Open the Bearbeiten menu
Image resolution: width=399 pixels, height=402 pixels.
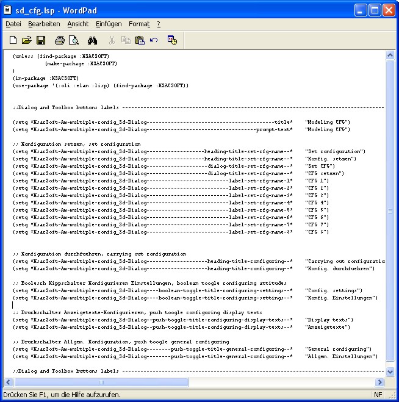pos(44,24)
